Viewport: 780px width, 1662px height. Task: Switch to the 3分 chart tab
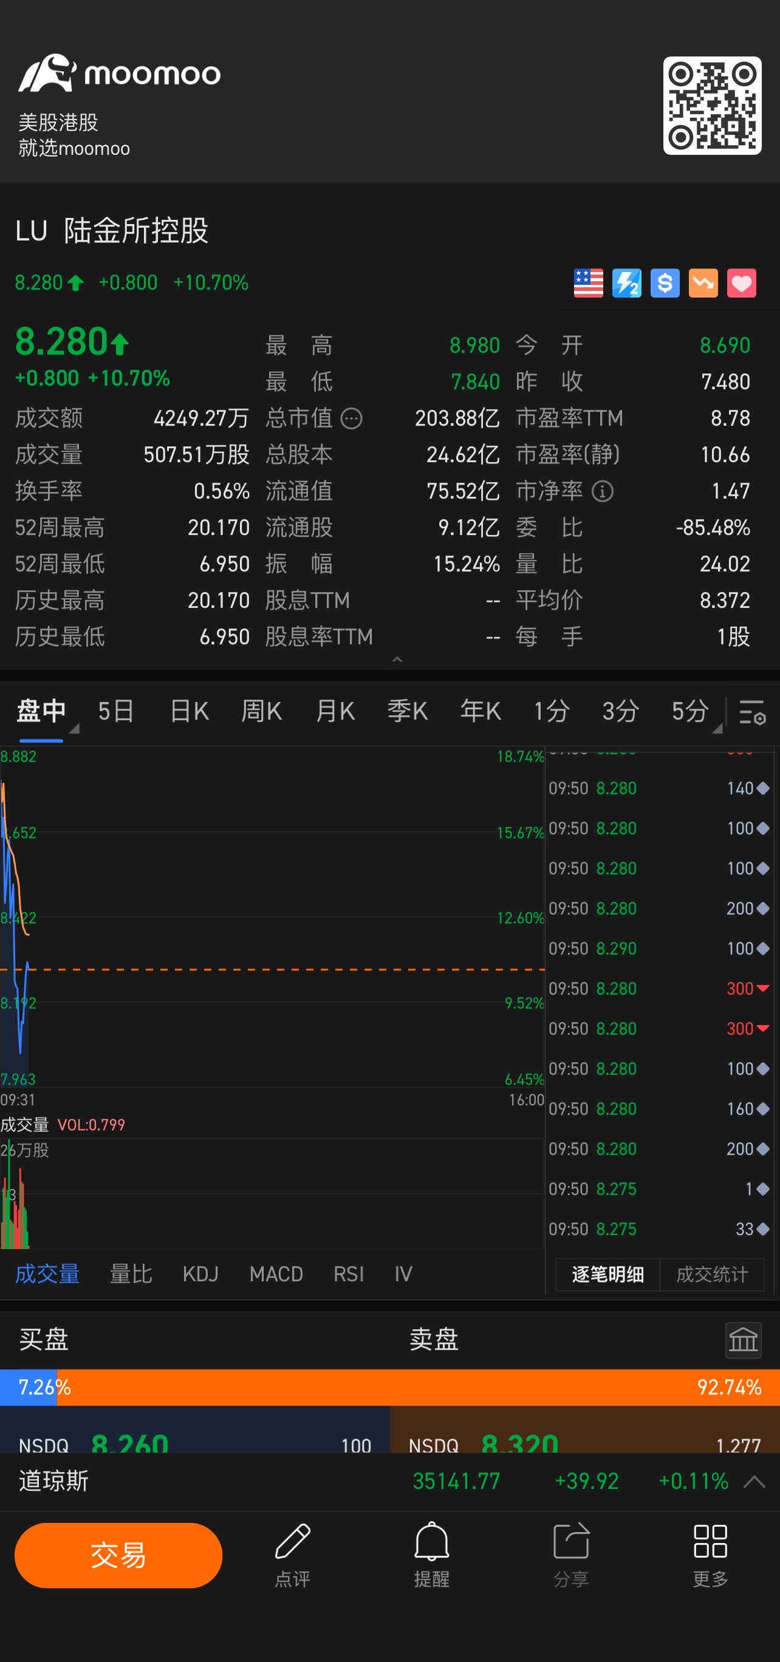click(620, 711)
